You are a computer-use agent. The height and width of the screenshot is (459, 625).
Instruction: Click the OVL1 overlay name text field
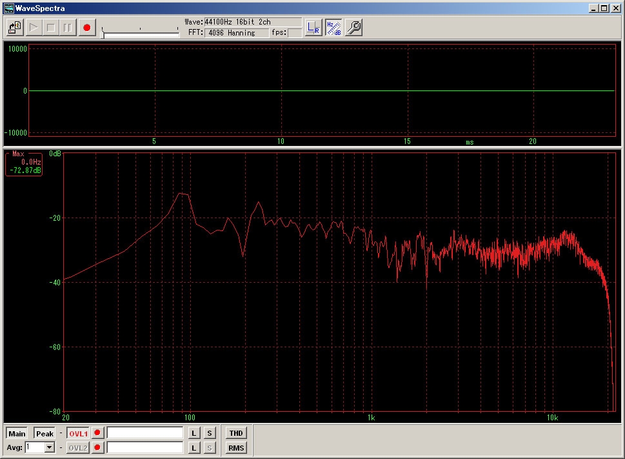[x=145, y=433]
